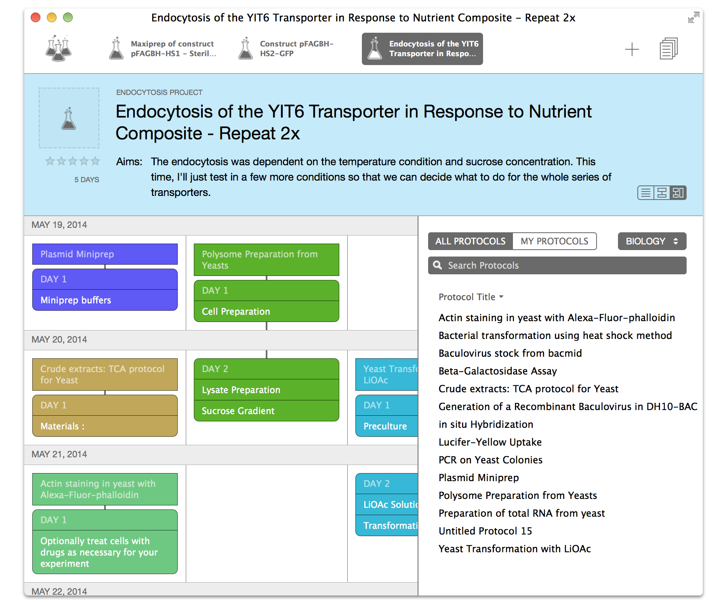The width and height of the screenshot is (727, 606).
Task: Select Bacterial transformation using heat shock method
Action: [555, 335]
